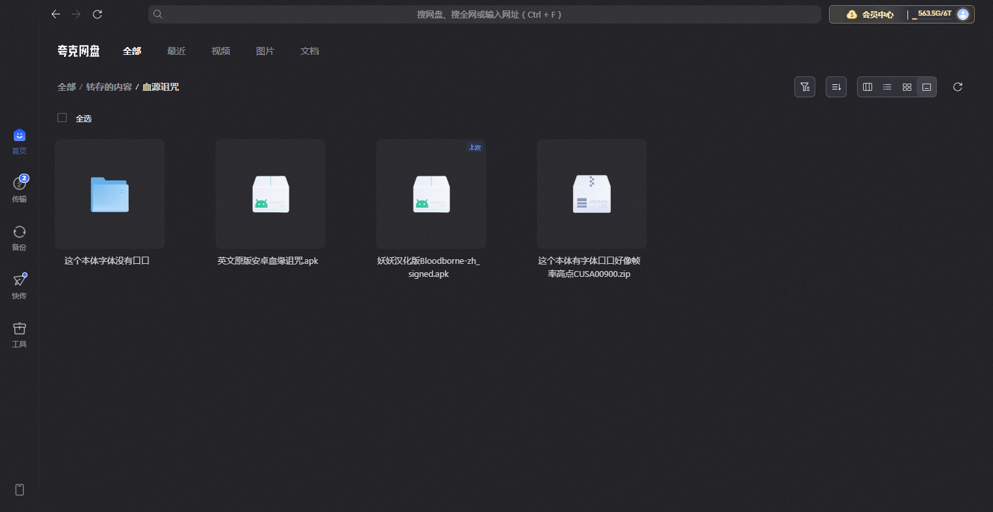Click the folder name 这个本体字体没有口口
Viewport: 993px width, 512px height.
[x=107, y=261]
